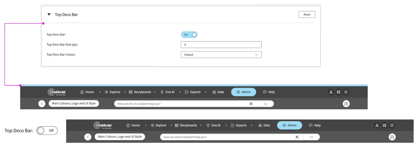Open Exports in the lower preview navigation
The width and height of the screenshot is (418, 148).
pyautogui.click(x=239, y=126)
